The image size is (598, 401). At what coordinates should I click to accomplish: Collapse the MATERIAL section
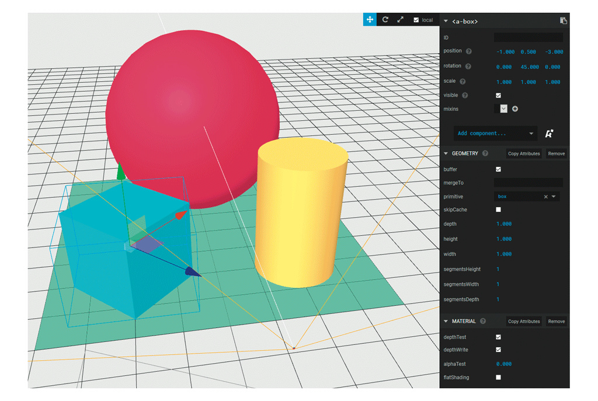[x=446, y=322]
